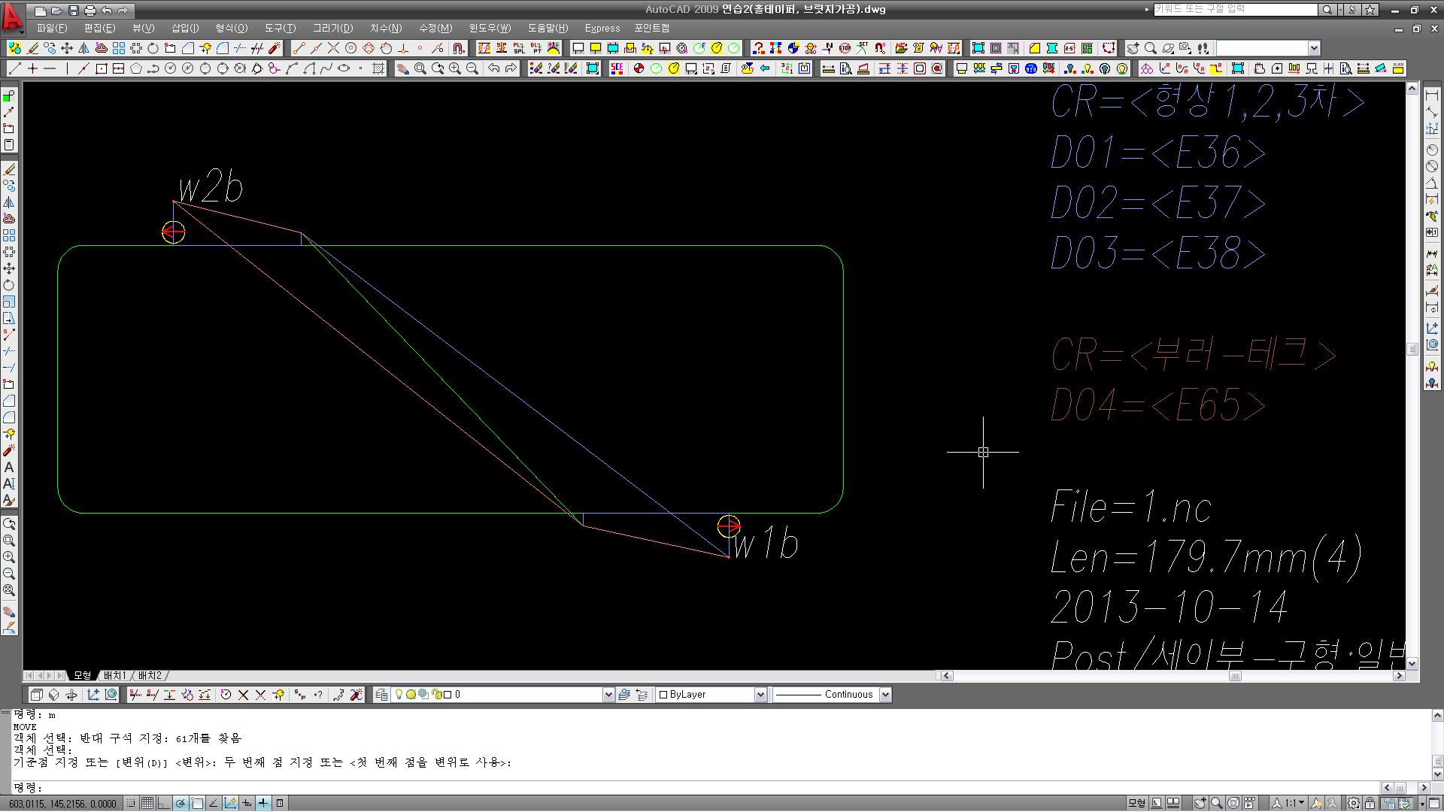Switch to the 배치1 layout tab

tap(114, 675)
